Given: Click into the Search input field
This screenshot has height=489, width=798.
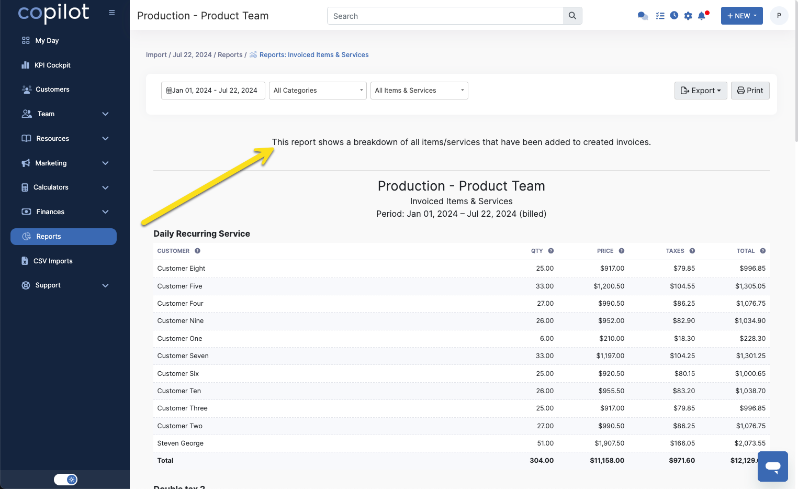Looking at the screenshot, I should 445,16.
